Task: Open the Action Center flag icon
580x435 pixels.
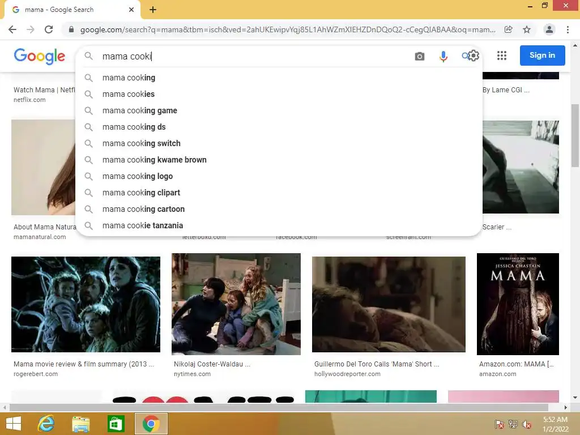Action: (x=500, y=424)
